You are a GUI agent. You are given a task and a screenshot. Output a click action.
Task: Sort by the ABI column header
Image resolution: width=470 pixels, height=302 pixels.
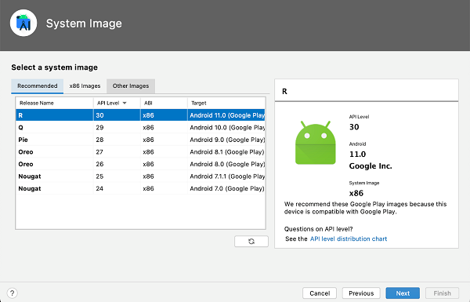(164, 103)
